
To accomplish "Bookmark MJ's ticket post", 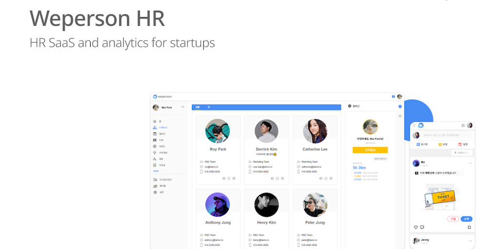I will point(469,227).
